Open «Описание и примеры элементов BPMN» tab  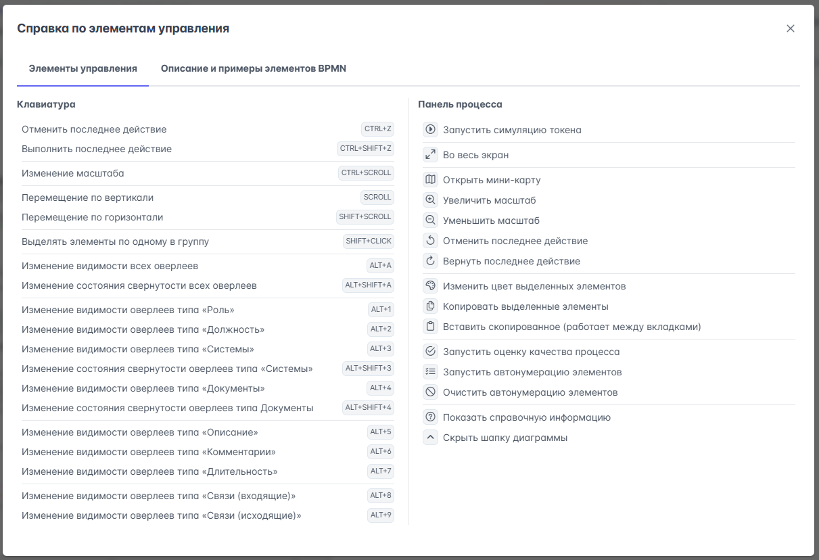coord(254,69)
